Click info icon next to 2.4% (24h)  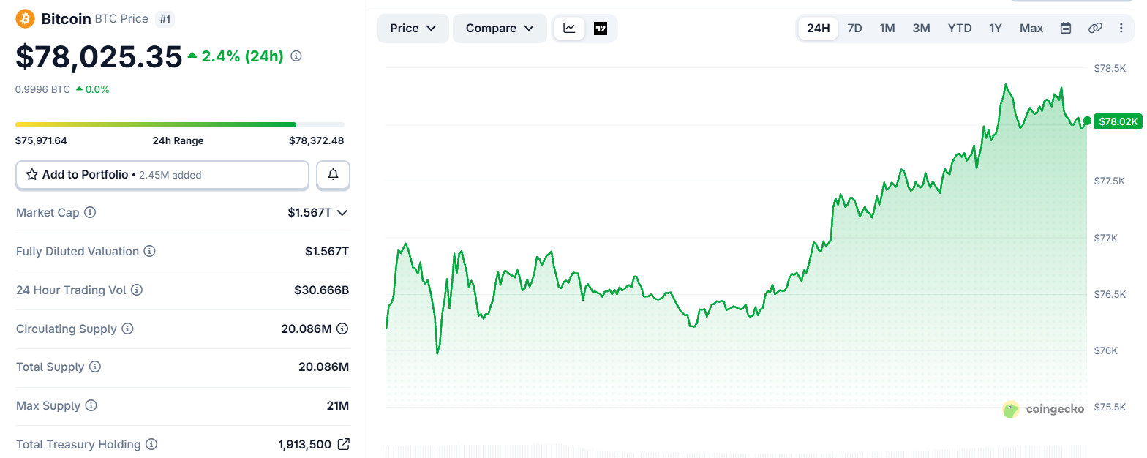coord(296,56)
